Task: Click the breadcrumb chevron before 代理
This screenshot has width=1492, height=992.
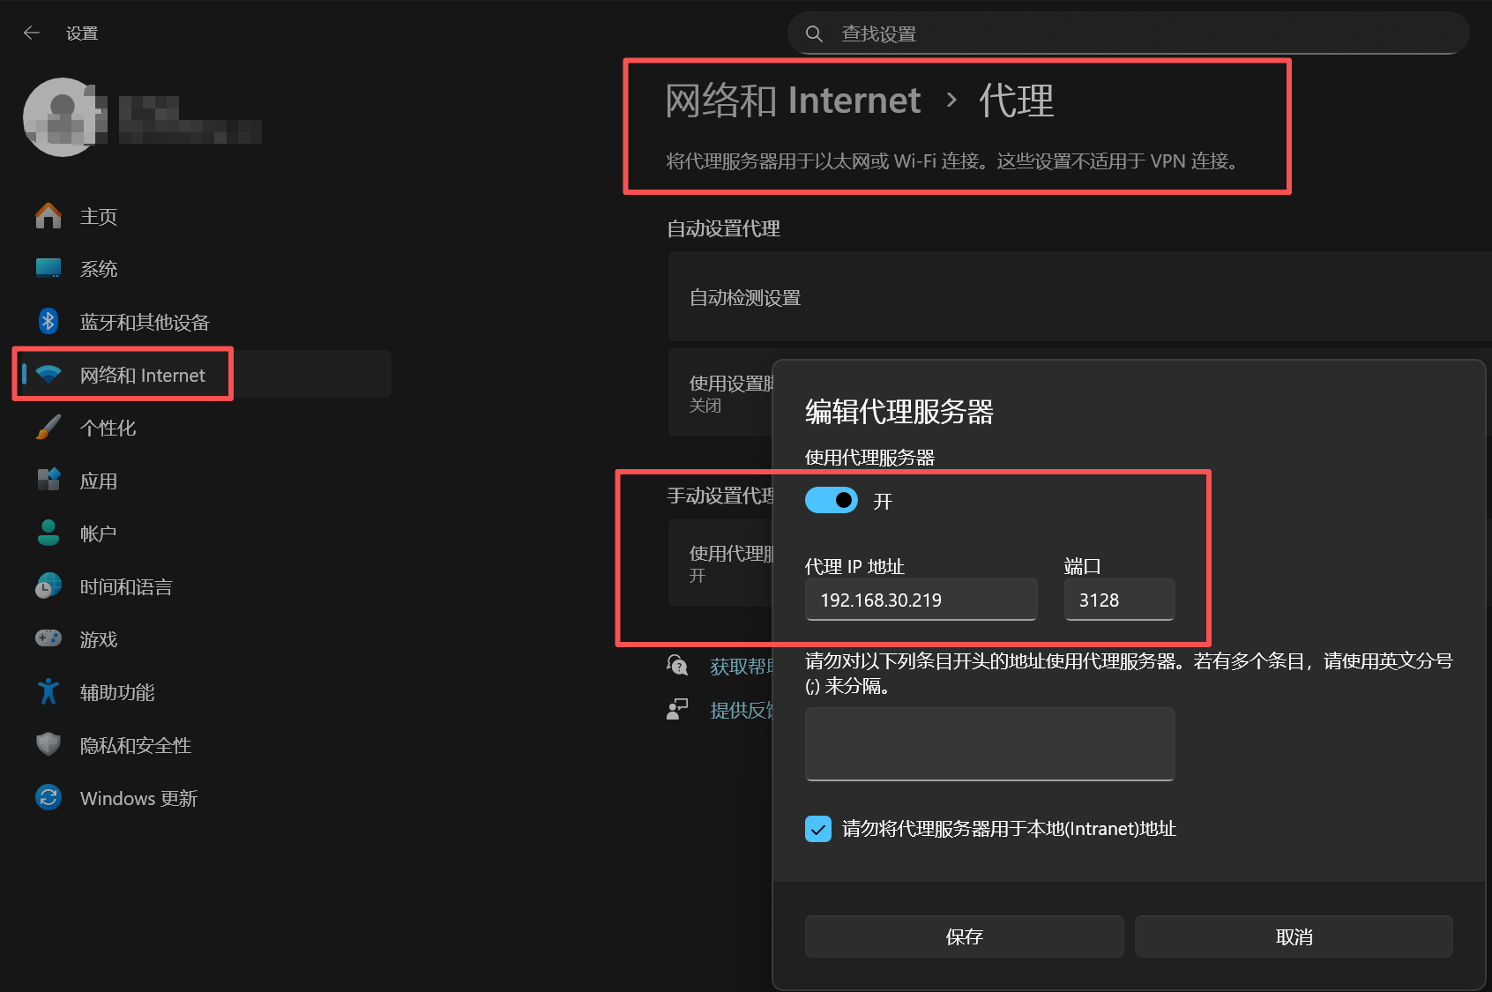Action: pos(951,101)
